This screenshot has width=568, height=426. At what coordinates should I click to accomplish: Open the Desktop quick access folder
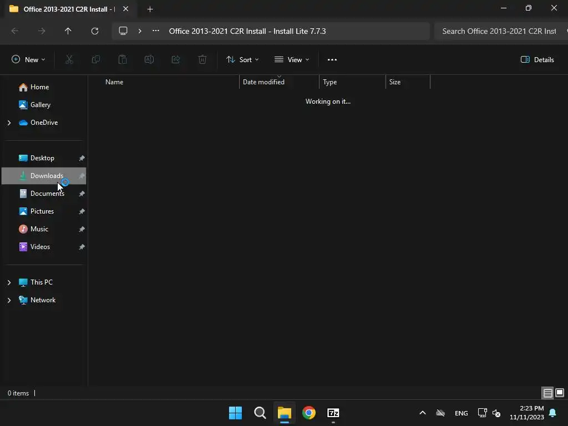pos(43,158)
